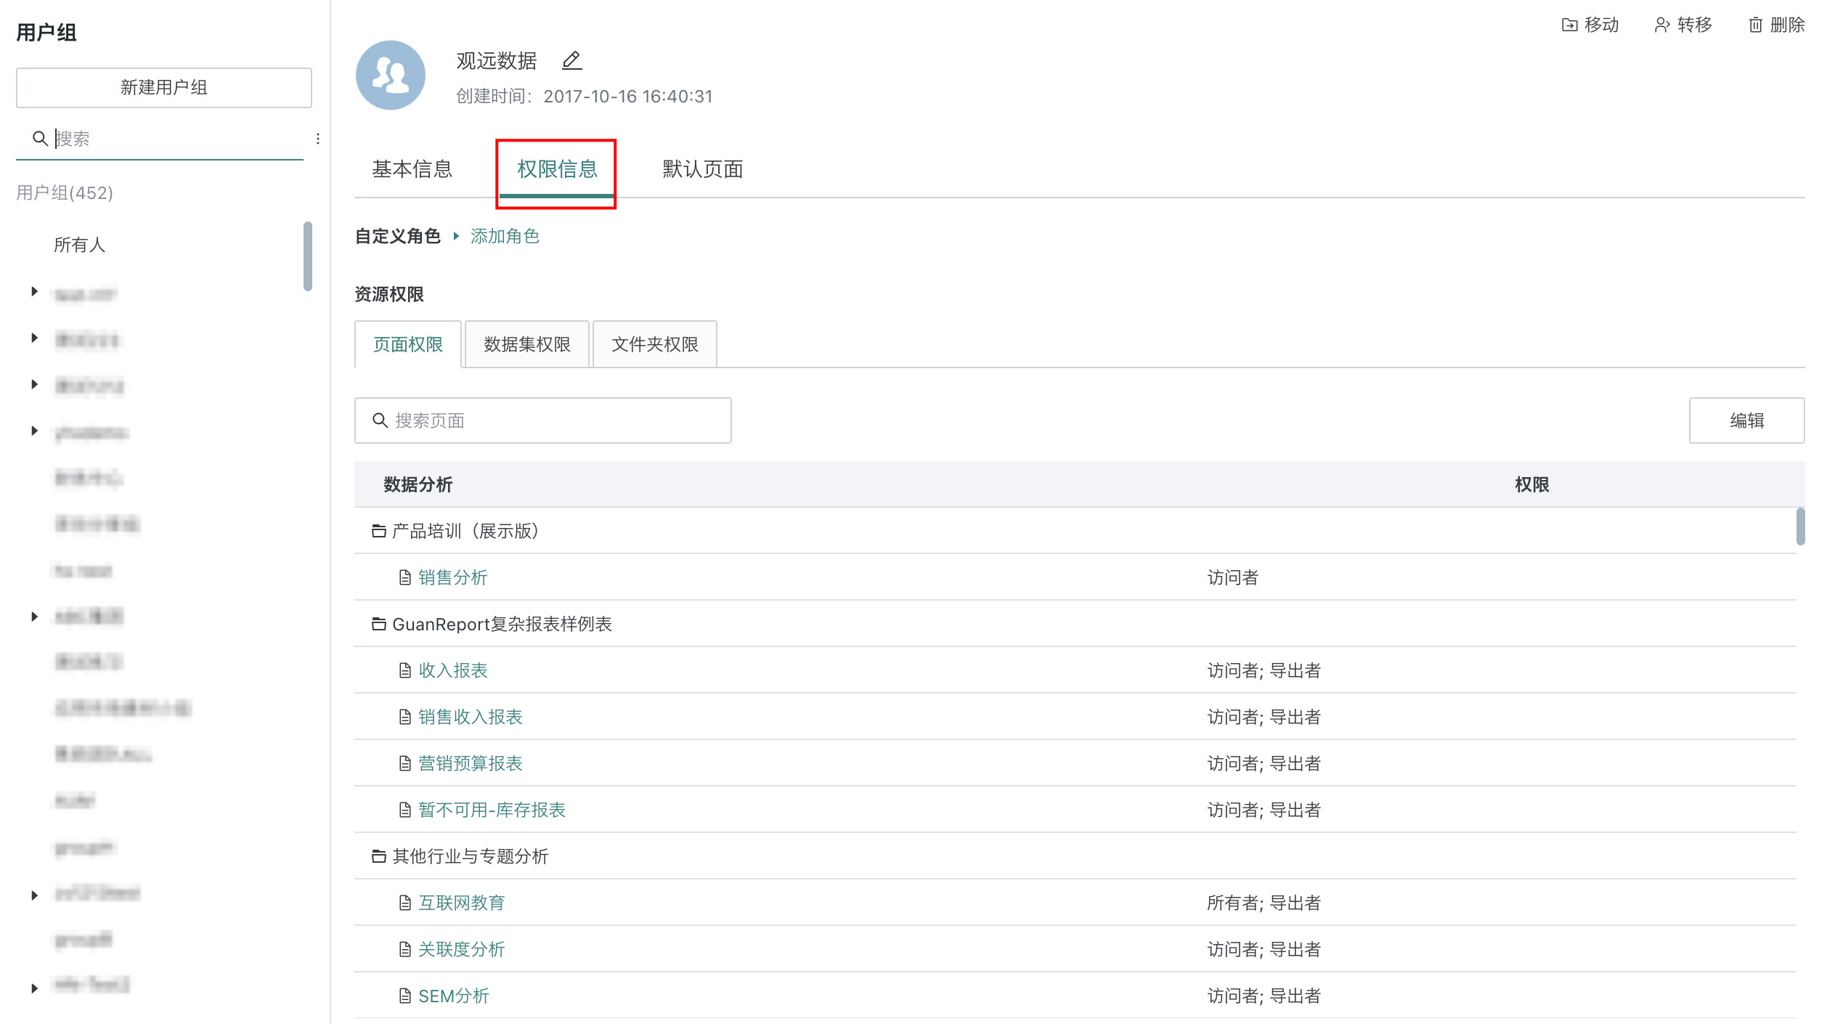Screen dimensions: 1827x1024
Task: Click the user group list scrollbar
Action: [308, 256]
